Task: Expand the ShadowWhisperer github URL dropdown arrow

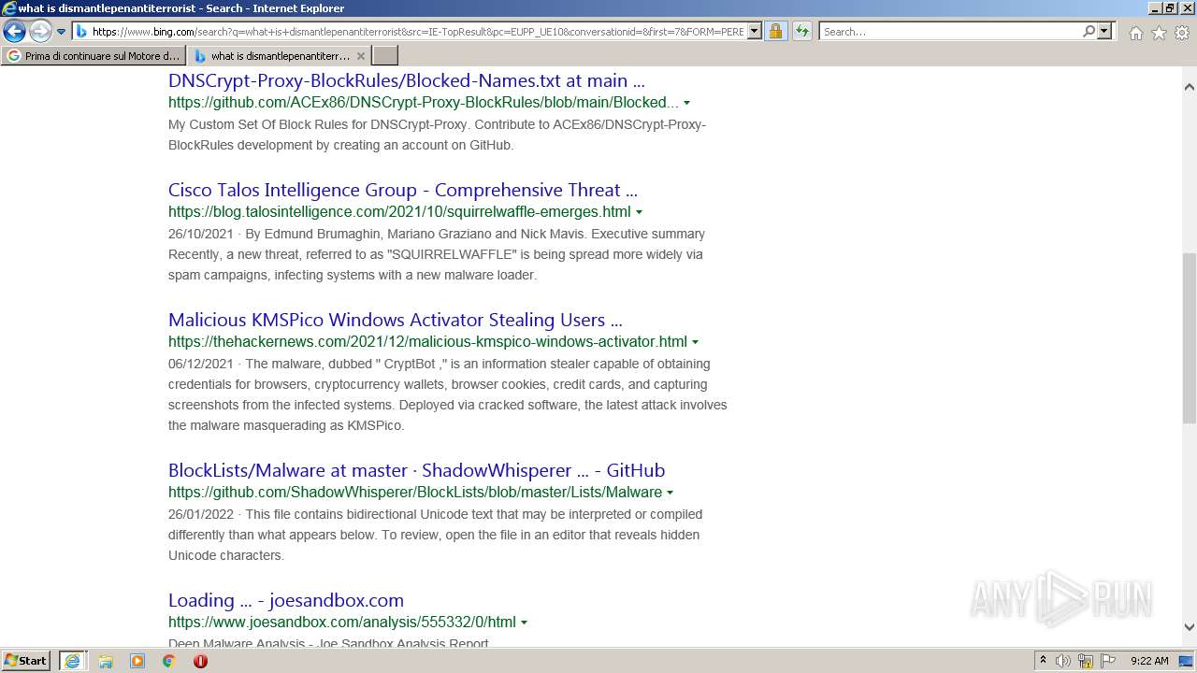Action: (670, 493)
